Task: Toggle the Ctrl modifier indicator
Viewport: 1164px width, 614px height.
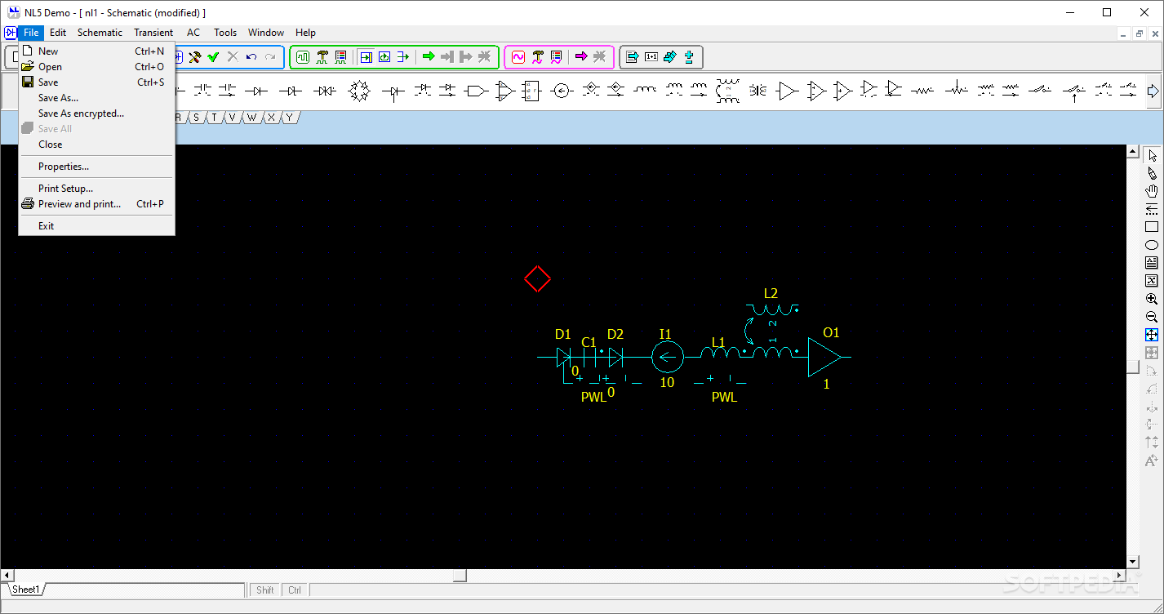Action: (295, 590)
